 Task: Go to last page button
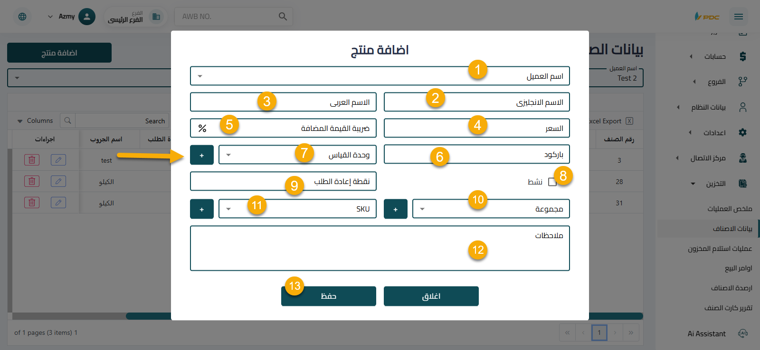631,332
